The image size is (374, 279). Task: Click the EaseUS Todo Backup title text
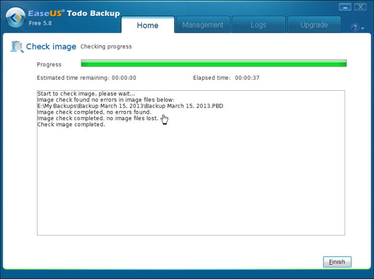pyautogui.click(x=74, y=13)
